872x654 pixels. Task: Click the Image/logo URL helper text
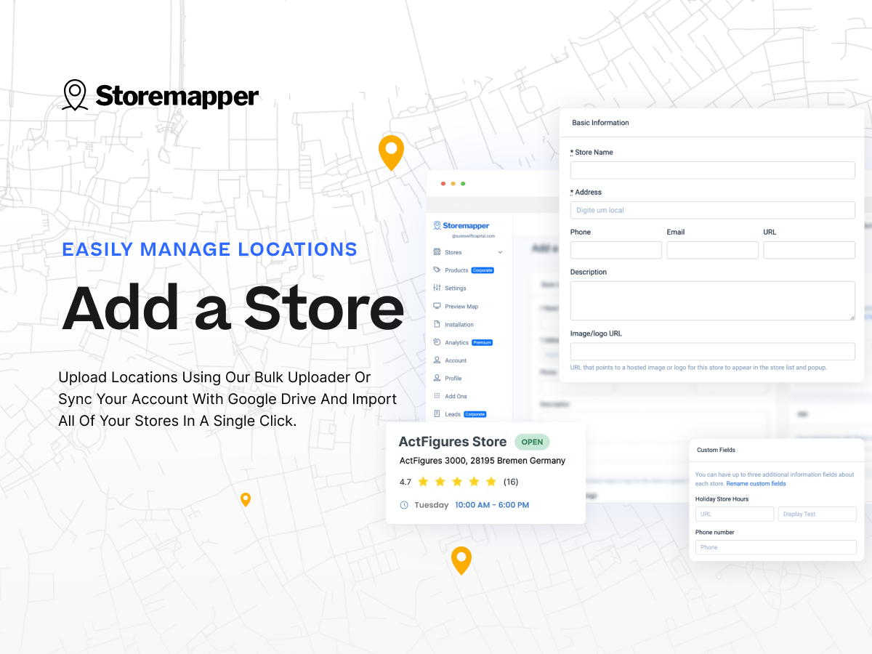698,368
